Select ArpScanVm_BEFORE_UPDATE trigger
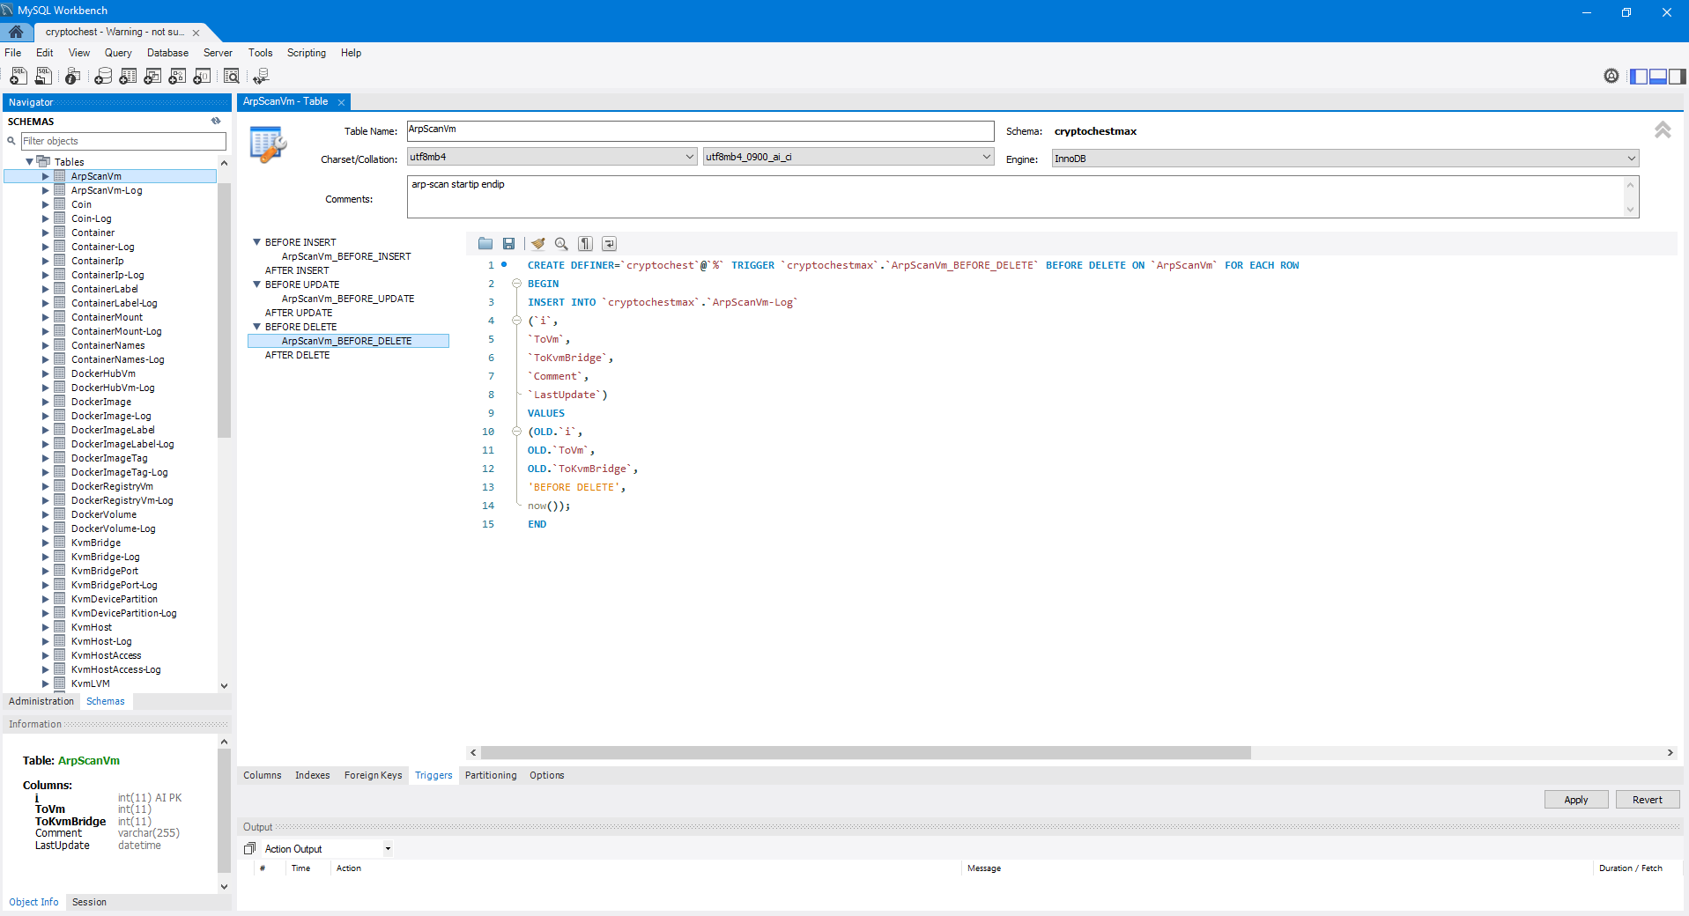1689x916 pixels. [348, 299]
